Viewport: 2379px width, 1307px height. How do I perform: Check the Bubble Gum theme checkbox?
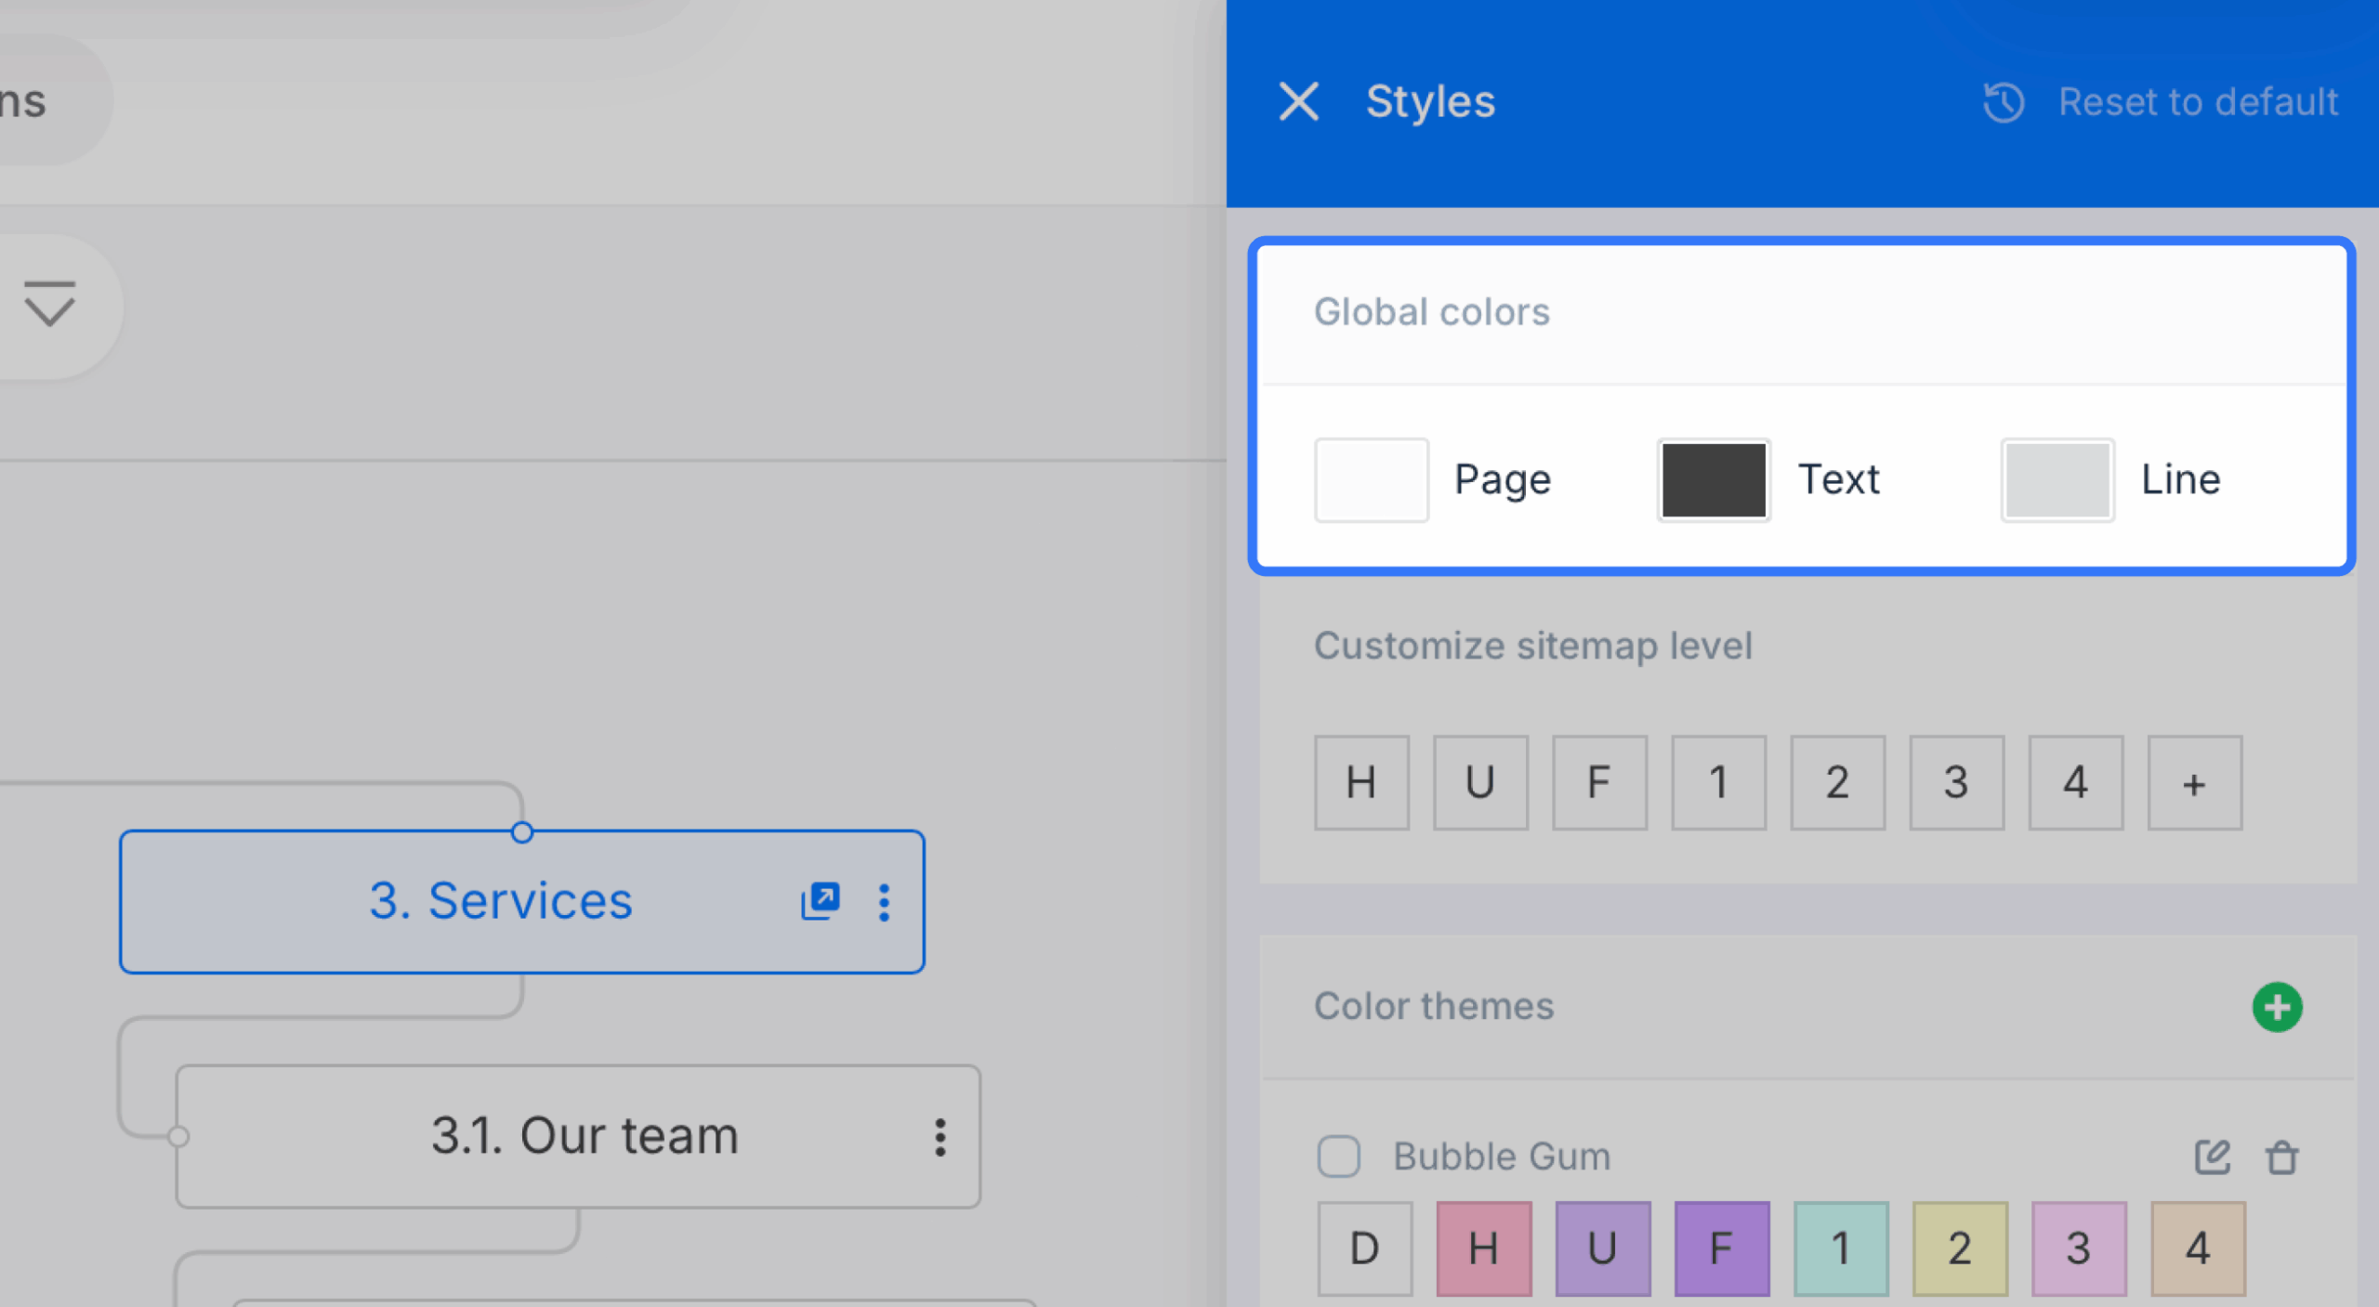(x=1338, y=1157)
